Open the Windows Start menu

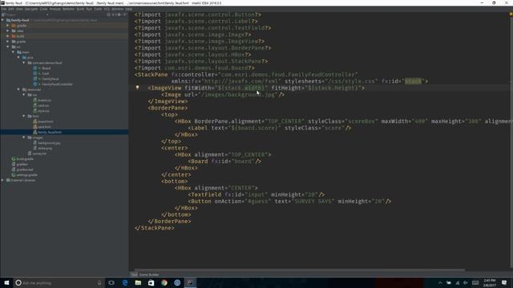tap(6, 282)
